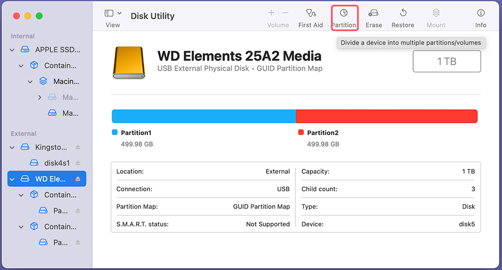Screen dimensions: 502x270
Task: Click the Disk Utility window title
Action: pyautogui.click(x=153, y=16)
